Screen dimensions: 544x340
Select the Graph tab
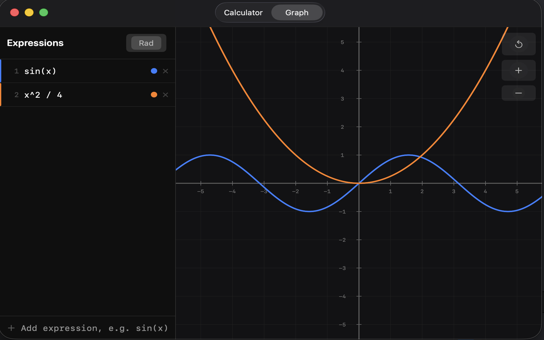coord(297,13)
